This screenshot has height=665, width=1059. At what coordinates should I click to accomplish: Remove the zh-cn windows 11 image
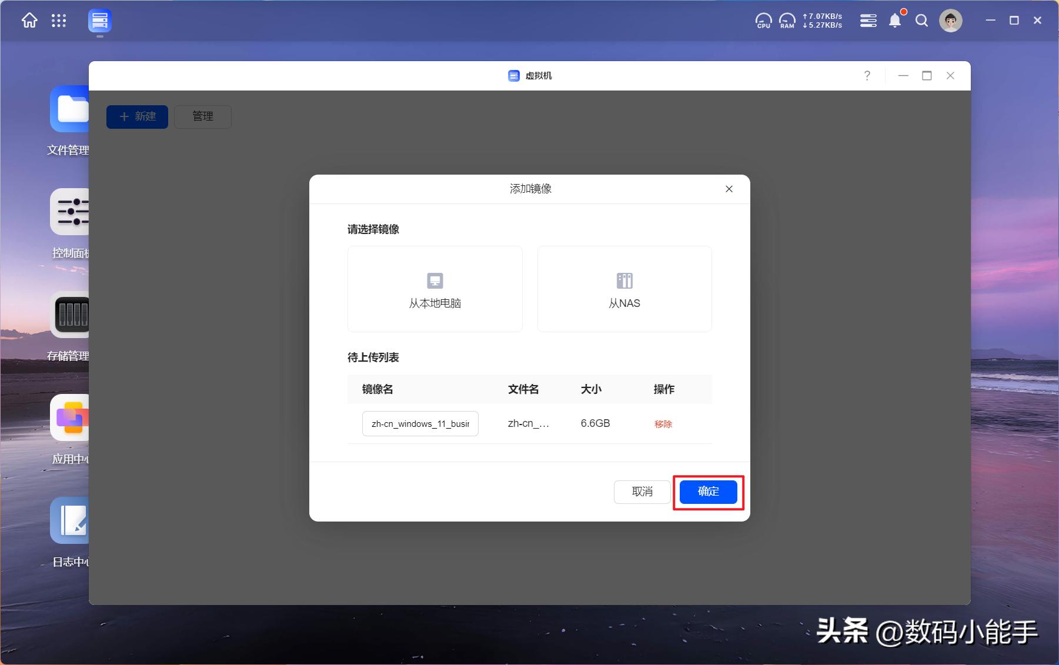coord(663,424)
